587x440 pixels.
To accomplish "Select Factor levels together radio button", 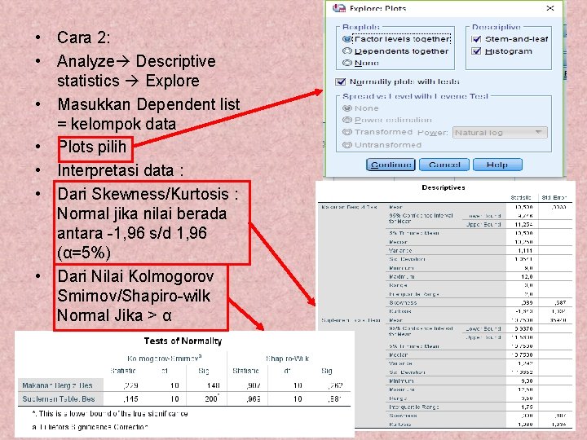I will click(x=346, y=39).
